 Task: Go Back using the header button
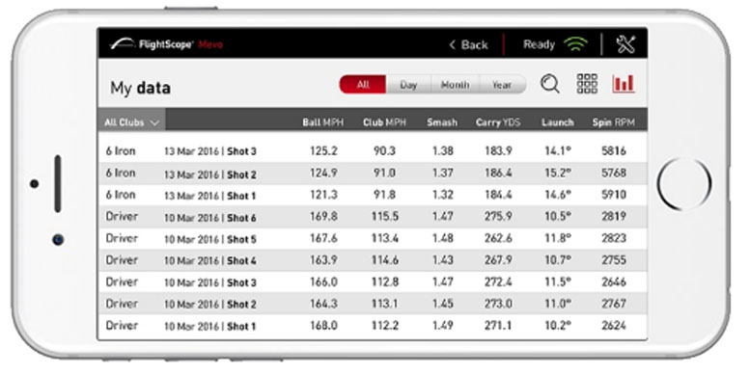(469, 45)
